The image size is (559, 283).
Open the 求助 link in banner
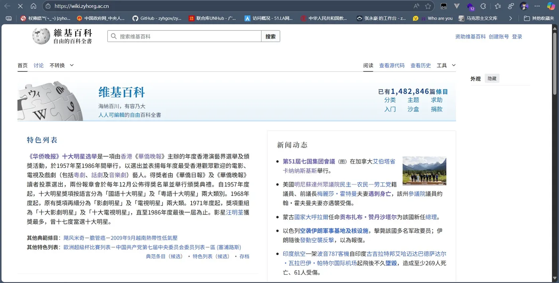click(x=437, y=100)
